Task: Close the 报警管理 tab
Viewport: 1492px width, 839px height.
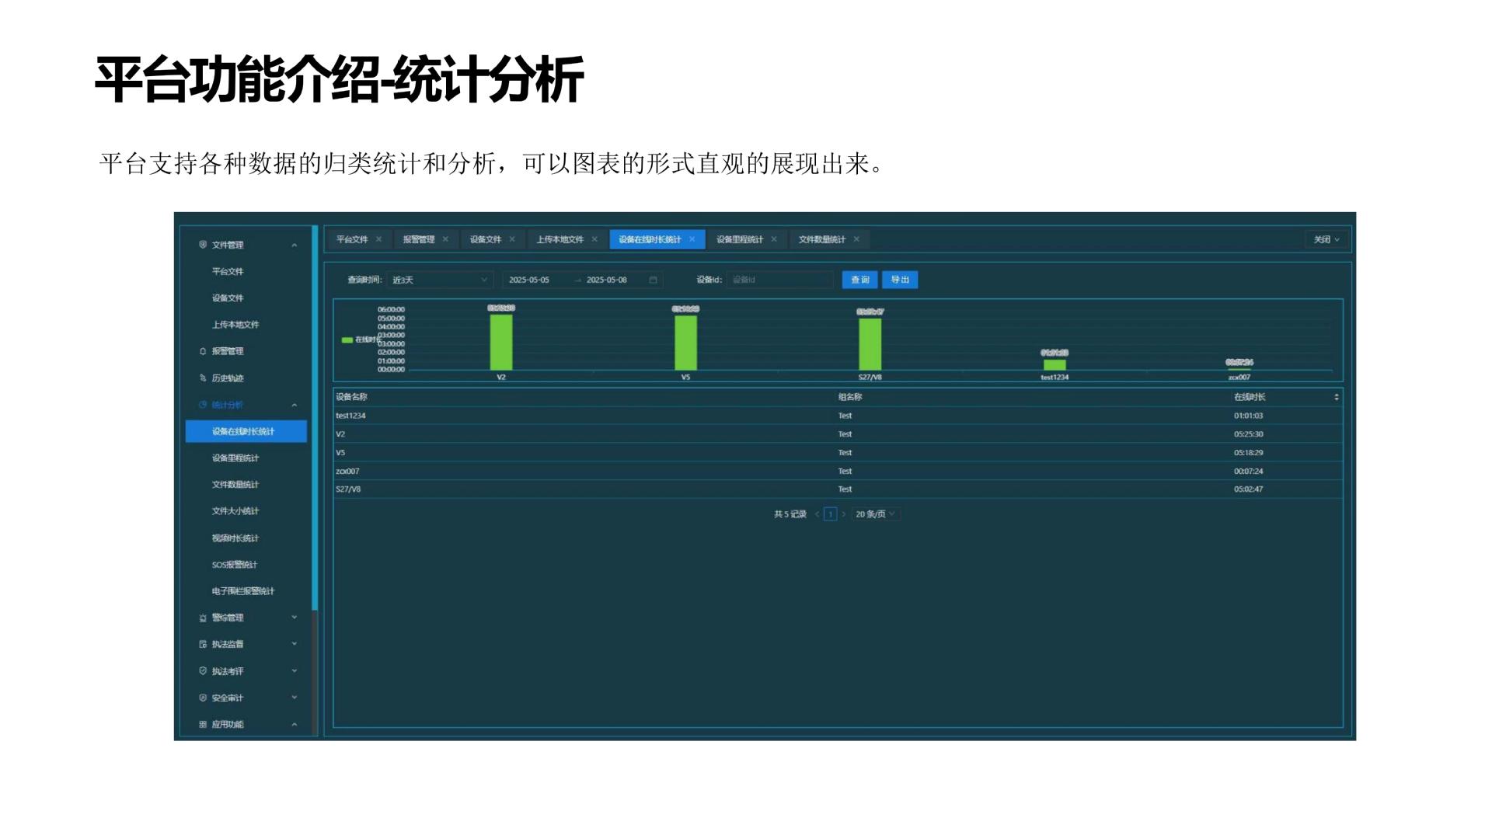Action: click(x=446, y=239)
